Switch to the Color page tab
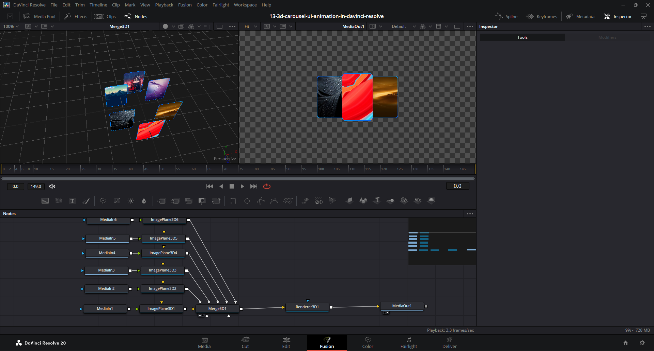This screenshot has height=351, width=654. click(x=368, y=343)
